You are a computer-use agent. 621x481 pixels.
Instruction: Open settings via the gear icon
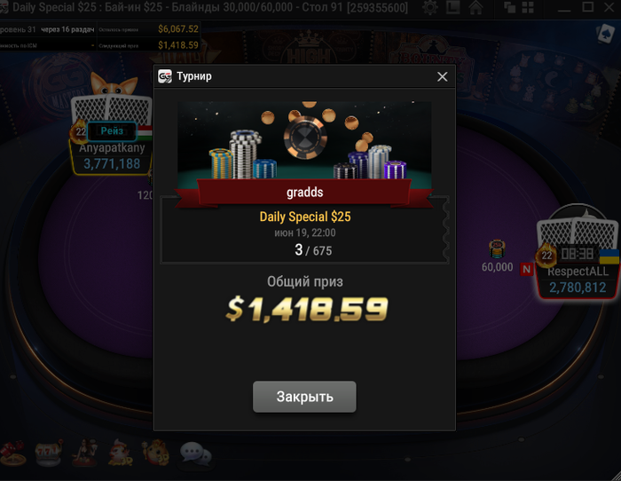click(x=430, y=7)
